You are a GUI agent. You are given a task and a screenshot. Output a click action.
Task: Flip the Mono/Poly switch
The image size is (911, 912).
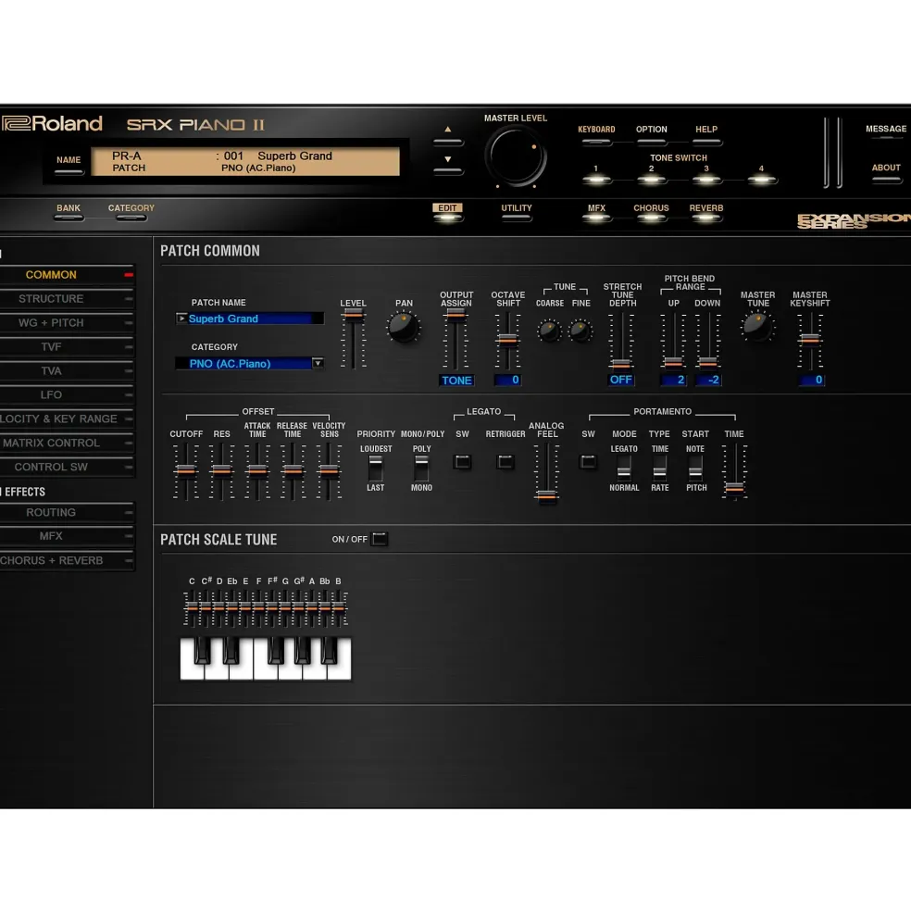(421, 468)
